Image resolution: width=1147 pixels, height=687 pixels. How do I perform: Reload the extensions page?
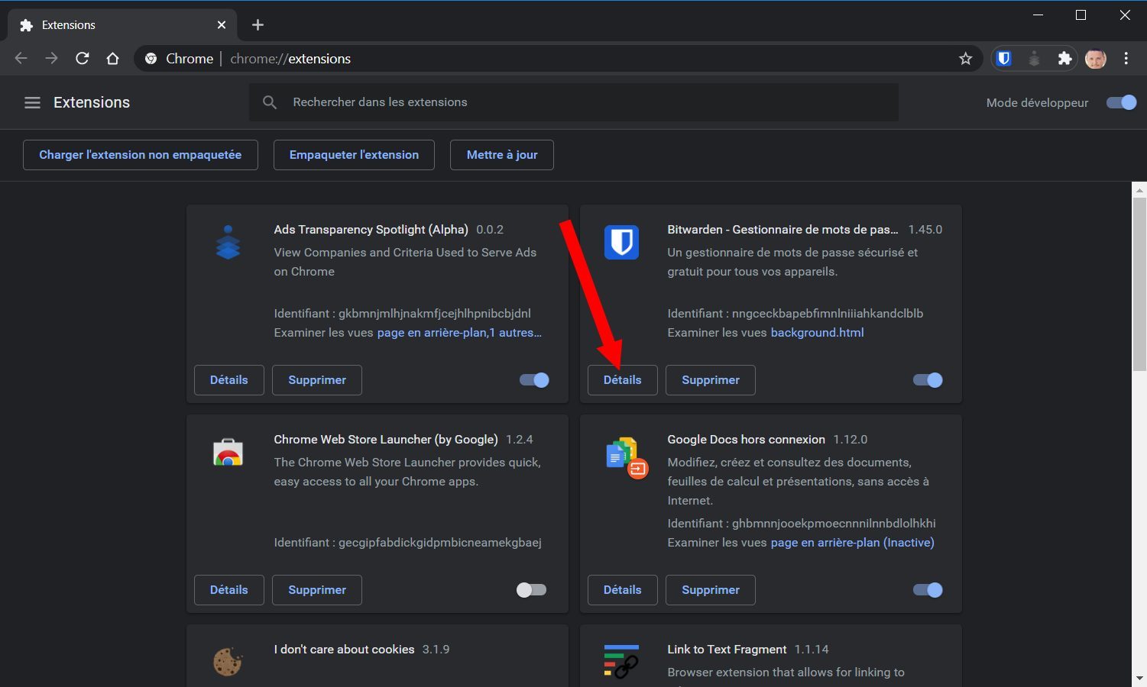click(82, 58)
